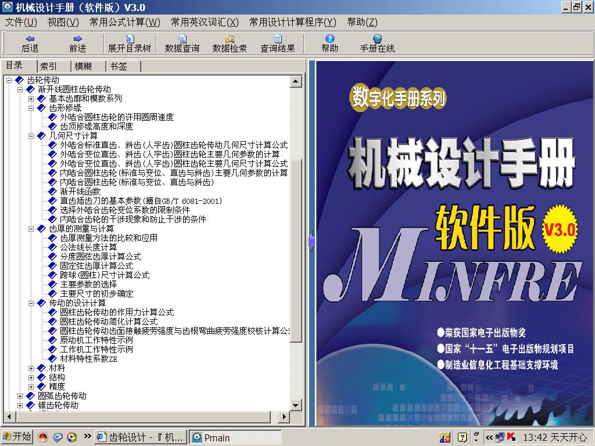Click the red quick-launch icon next to 开始
Viewport: 595px width, 446px height.
click(43, 437)
